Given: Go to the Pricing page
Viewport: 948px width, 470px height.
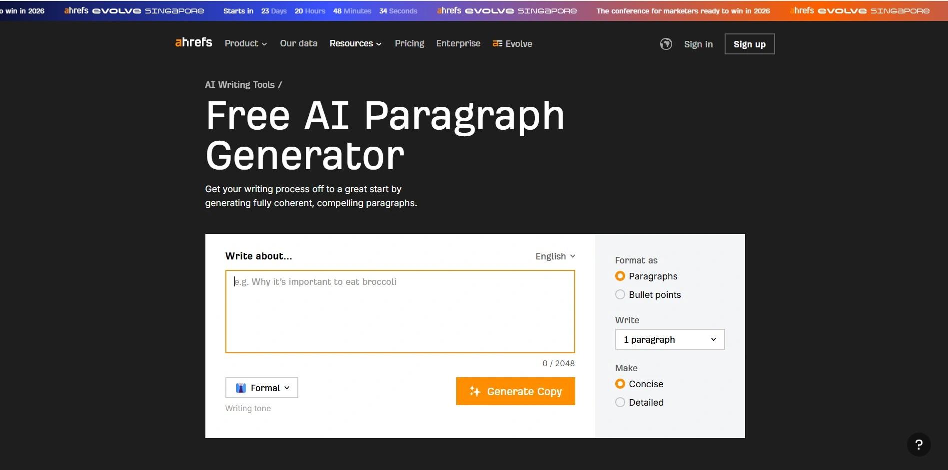Looking at the screenshot, I should pyautogui.click(x=409, y=43).
